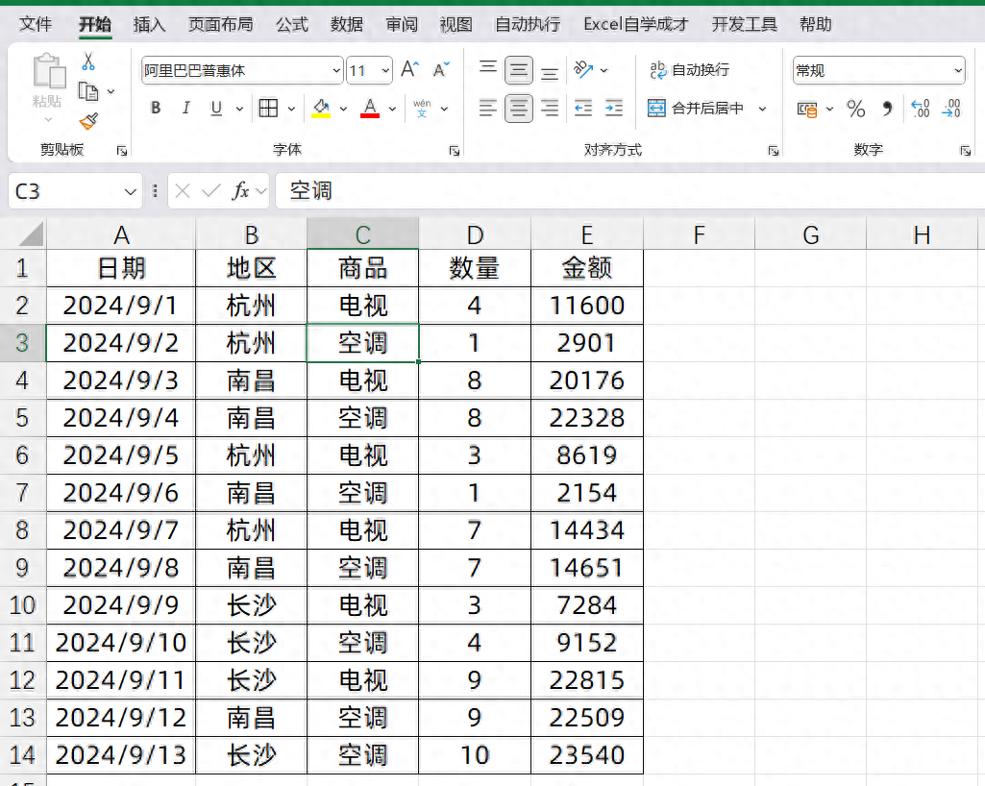Select row 7 header
The image size is (985, 786).
click(22, 493)
